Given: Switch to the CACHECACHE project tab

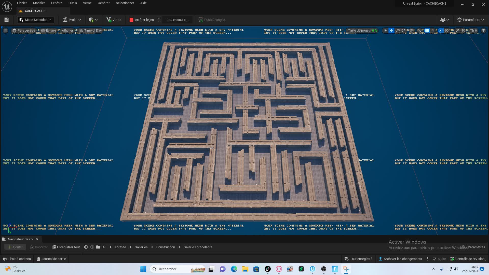Looking at the screenshot, I should click(35, 11).
